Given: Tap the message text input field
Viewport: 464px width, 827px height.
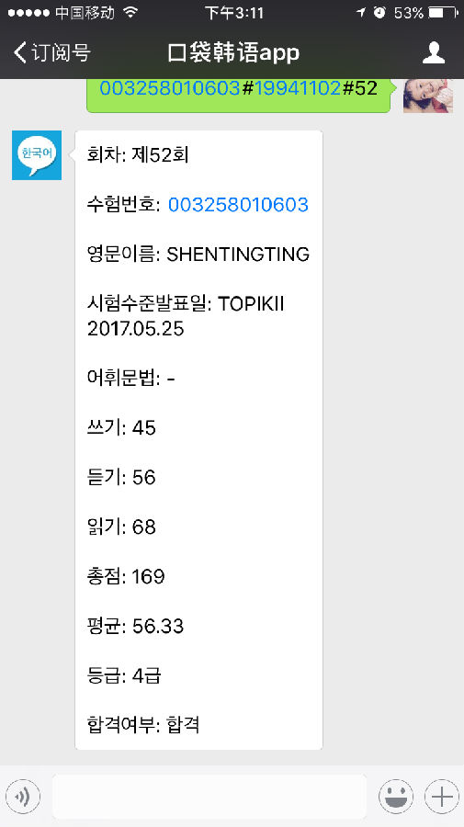Looking at the screenshot, I should click(209, 796).
